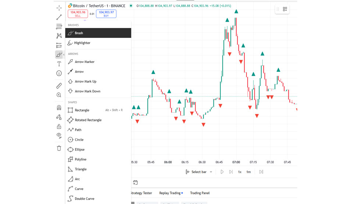
Task: Select the Polyline shape
Action: coord(98,159)
